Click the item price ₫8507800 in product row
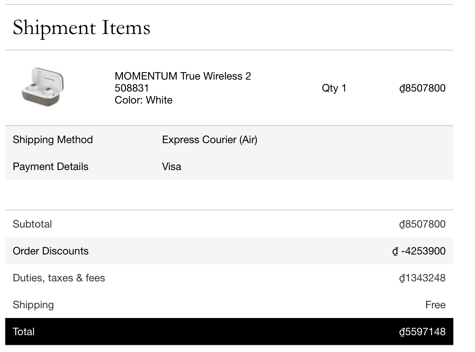Viewport: 475px width, 352px height. [x=422, y=88]
